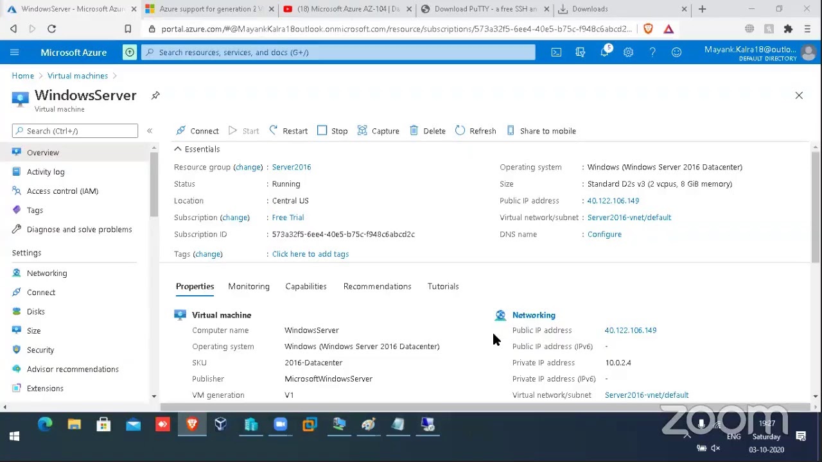
Task: Open the Server2016 resource group link
Action: [x=292, y=167]
